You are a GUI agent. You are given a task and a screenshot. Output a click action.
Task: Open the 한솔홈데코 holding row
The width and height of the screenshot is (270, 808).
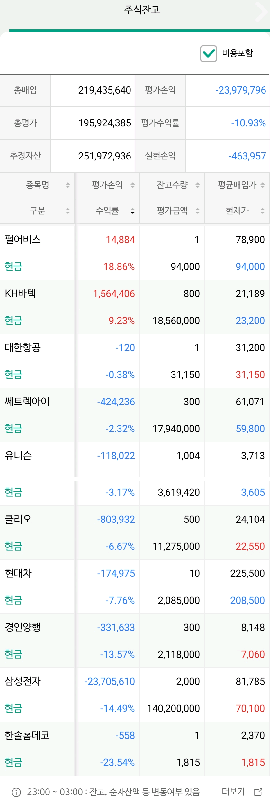[135, 749]
